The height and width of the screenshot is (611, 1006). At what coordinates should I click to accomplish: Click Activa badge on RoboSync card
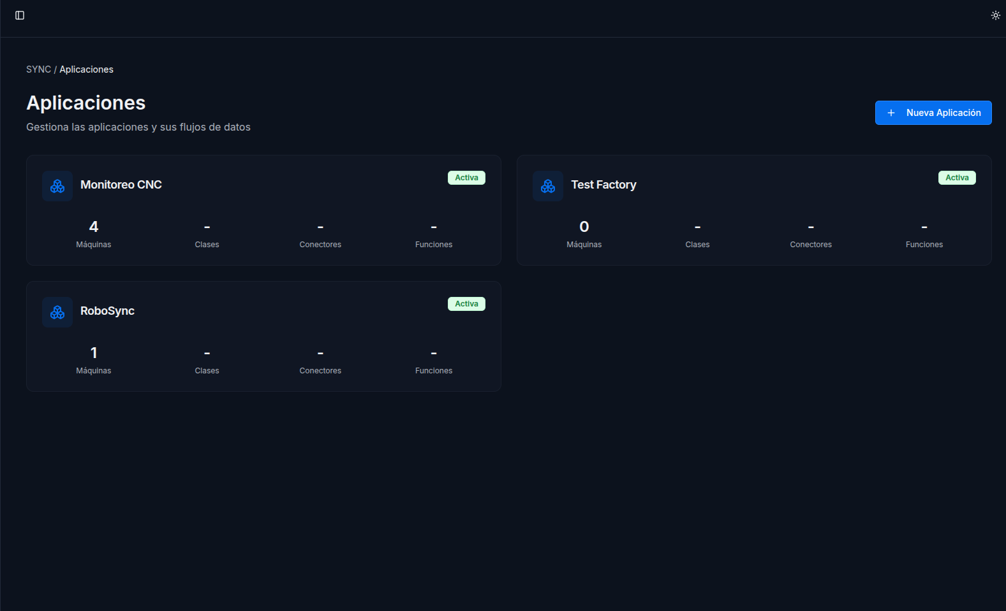point(466,304)
